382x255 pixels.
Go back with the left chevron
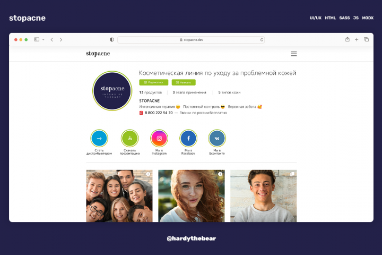point(52,39)
